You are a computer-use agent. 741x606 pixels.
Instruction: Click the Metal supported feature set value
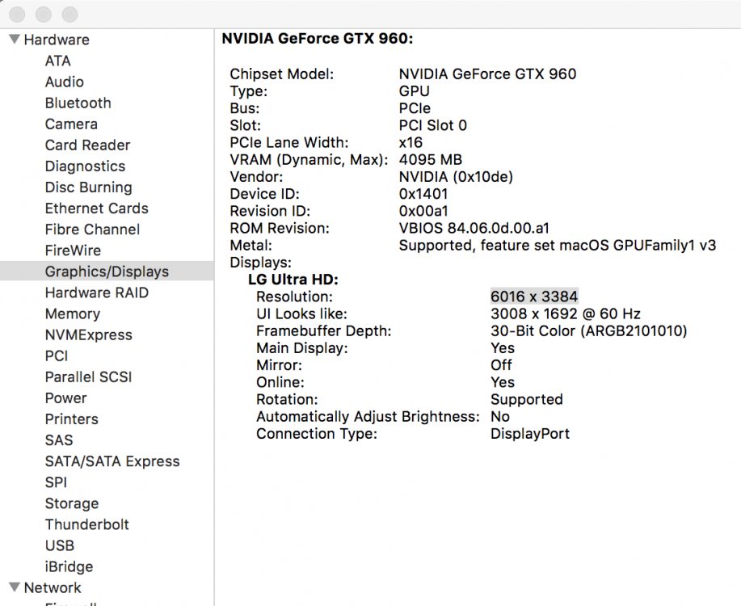click(558, 246)
